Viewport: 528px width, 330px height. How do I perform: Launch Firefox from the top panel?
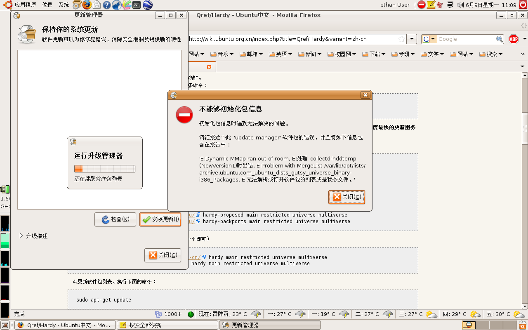(87, 5)
